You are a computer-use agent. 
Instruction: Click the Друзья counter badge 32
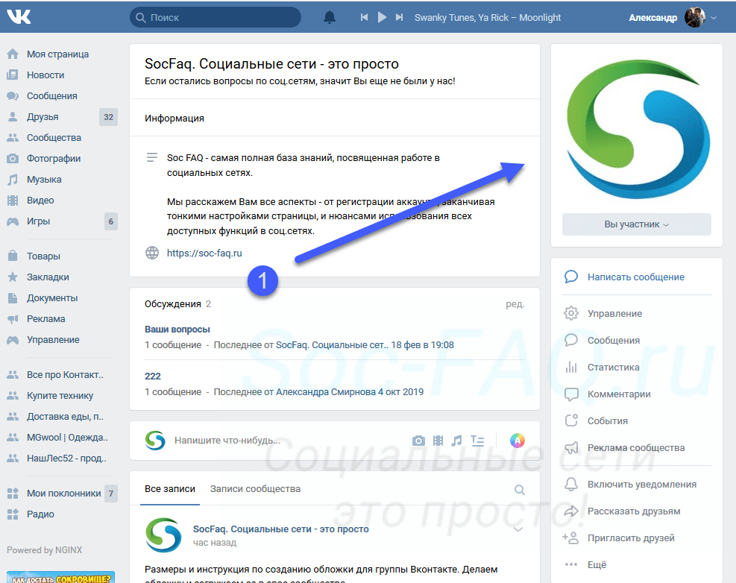coord(108,117)
